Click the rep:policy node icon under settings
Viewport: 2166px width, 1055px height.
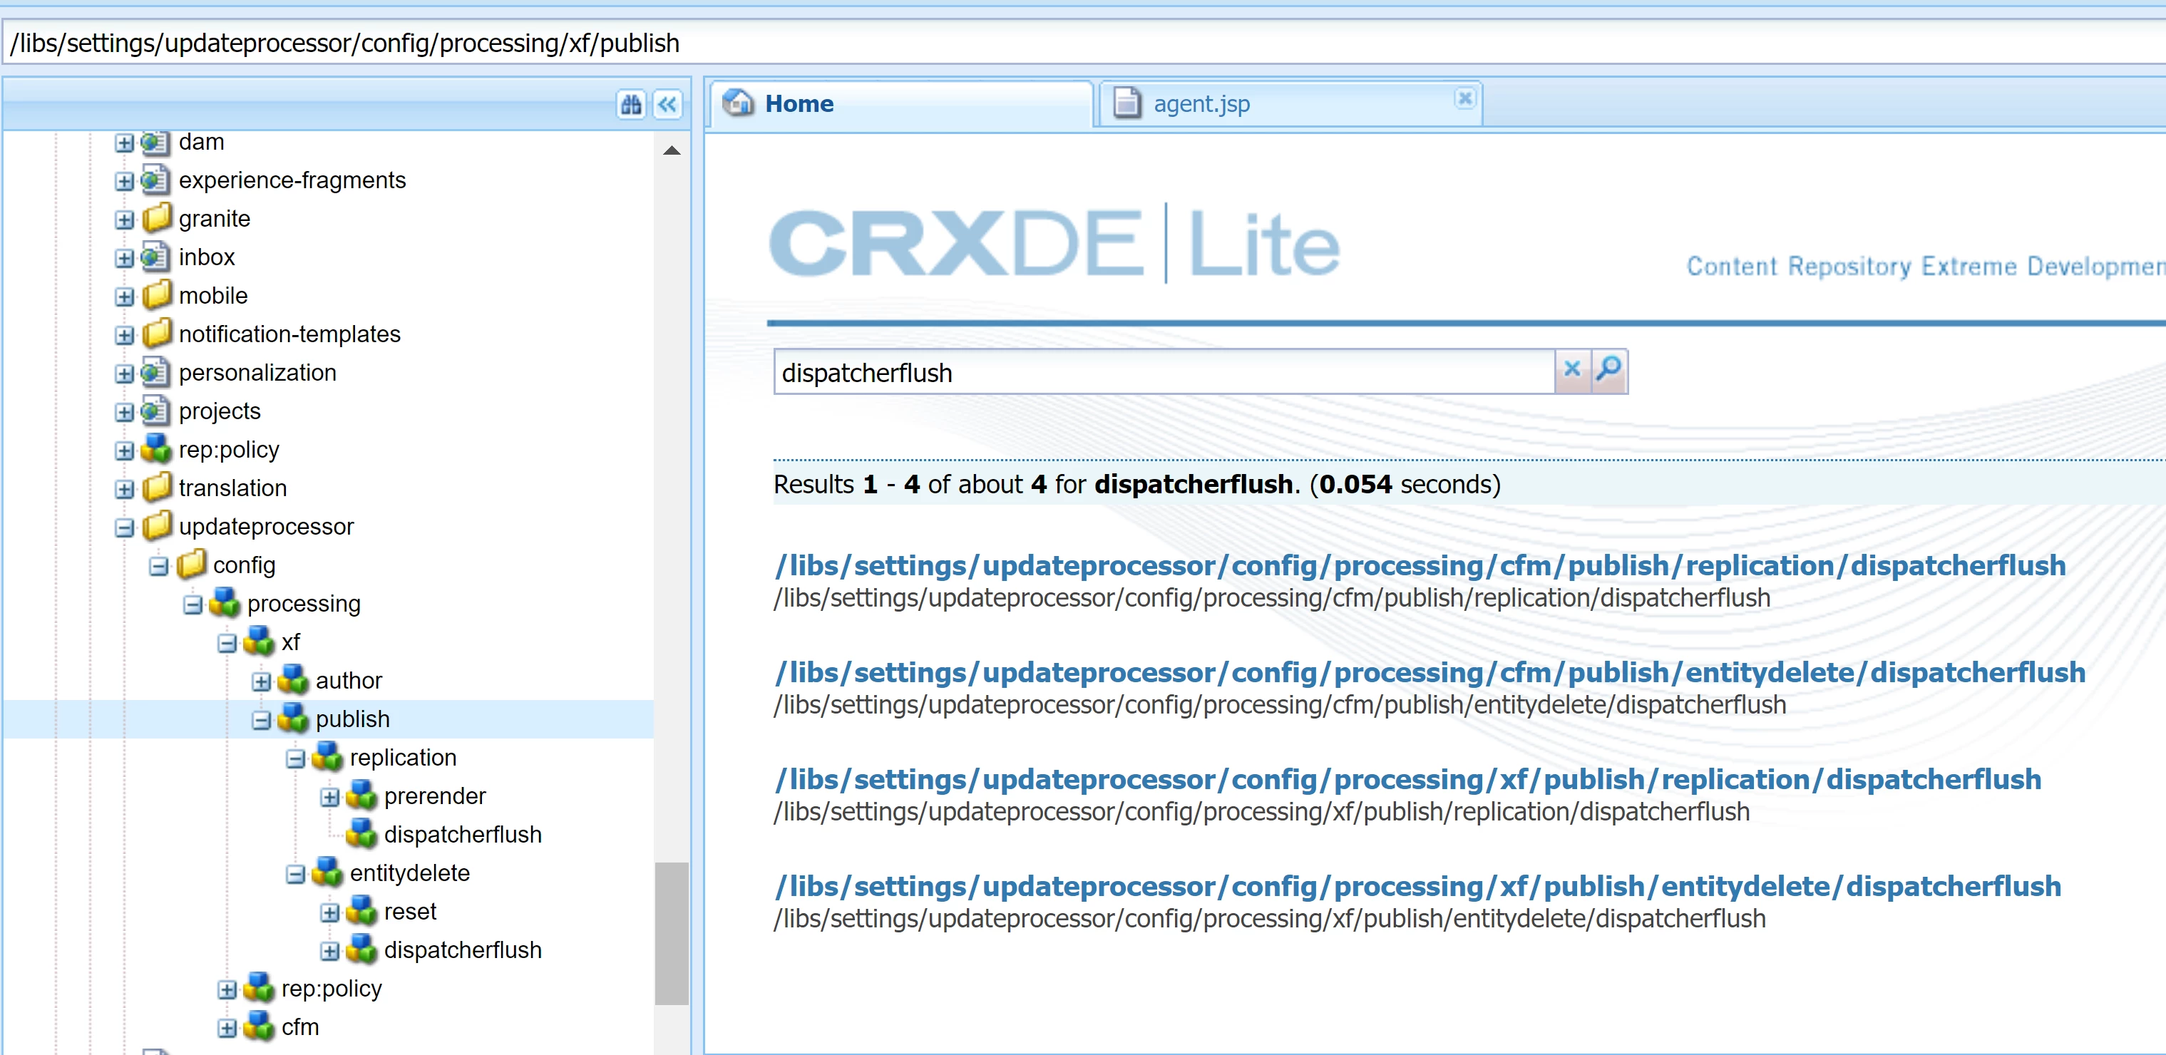[x=156, y=450]
